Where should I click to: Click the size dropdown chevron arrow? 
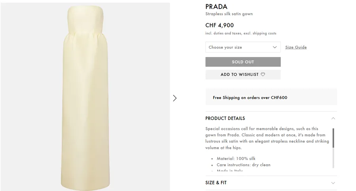point(275,47)
